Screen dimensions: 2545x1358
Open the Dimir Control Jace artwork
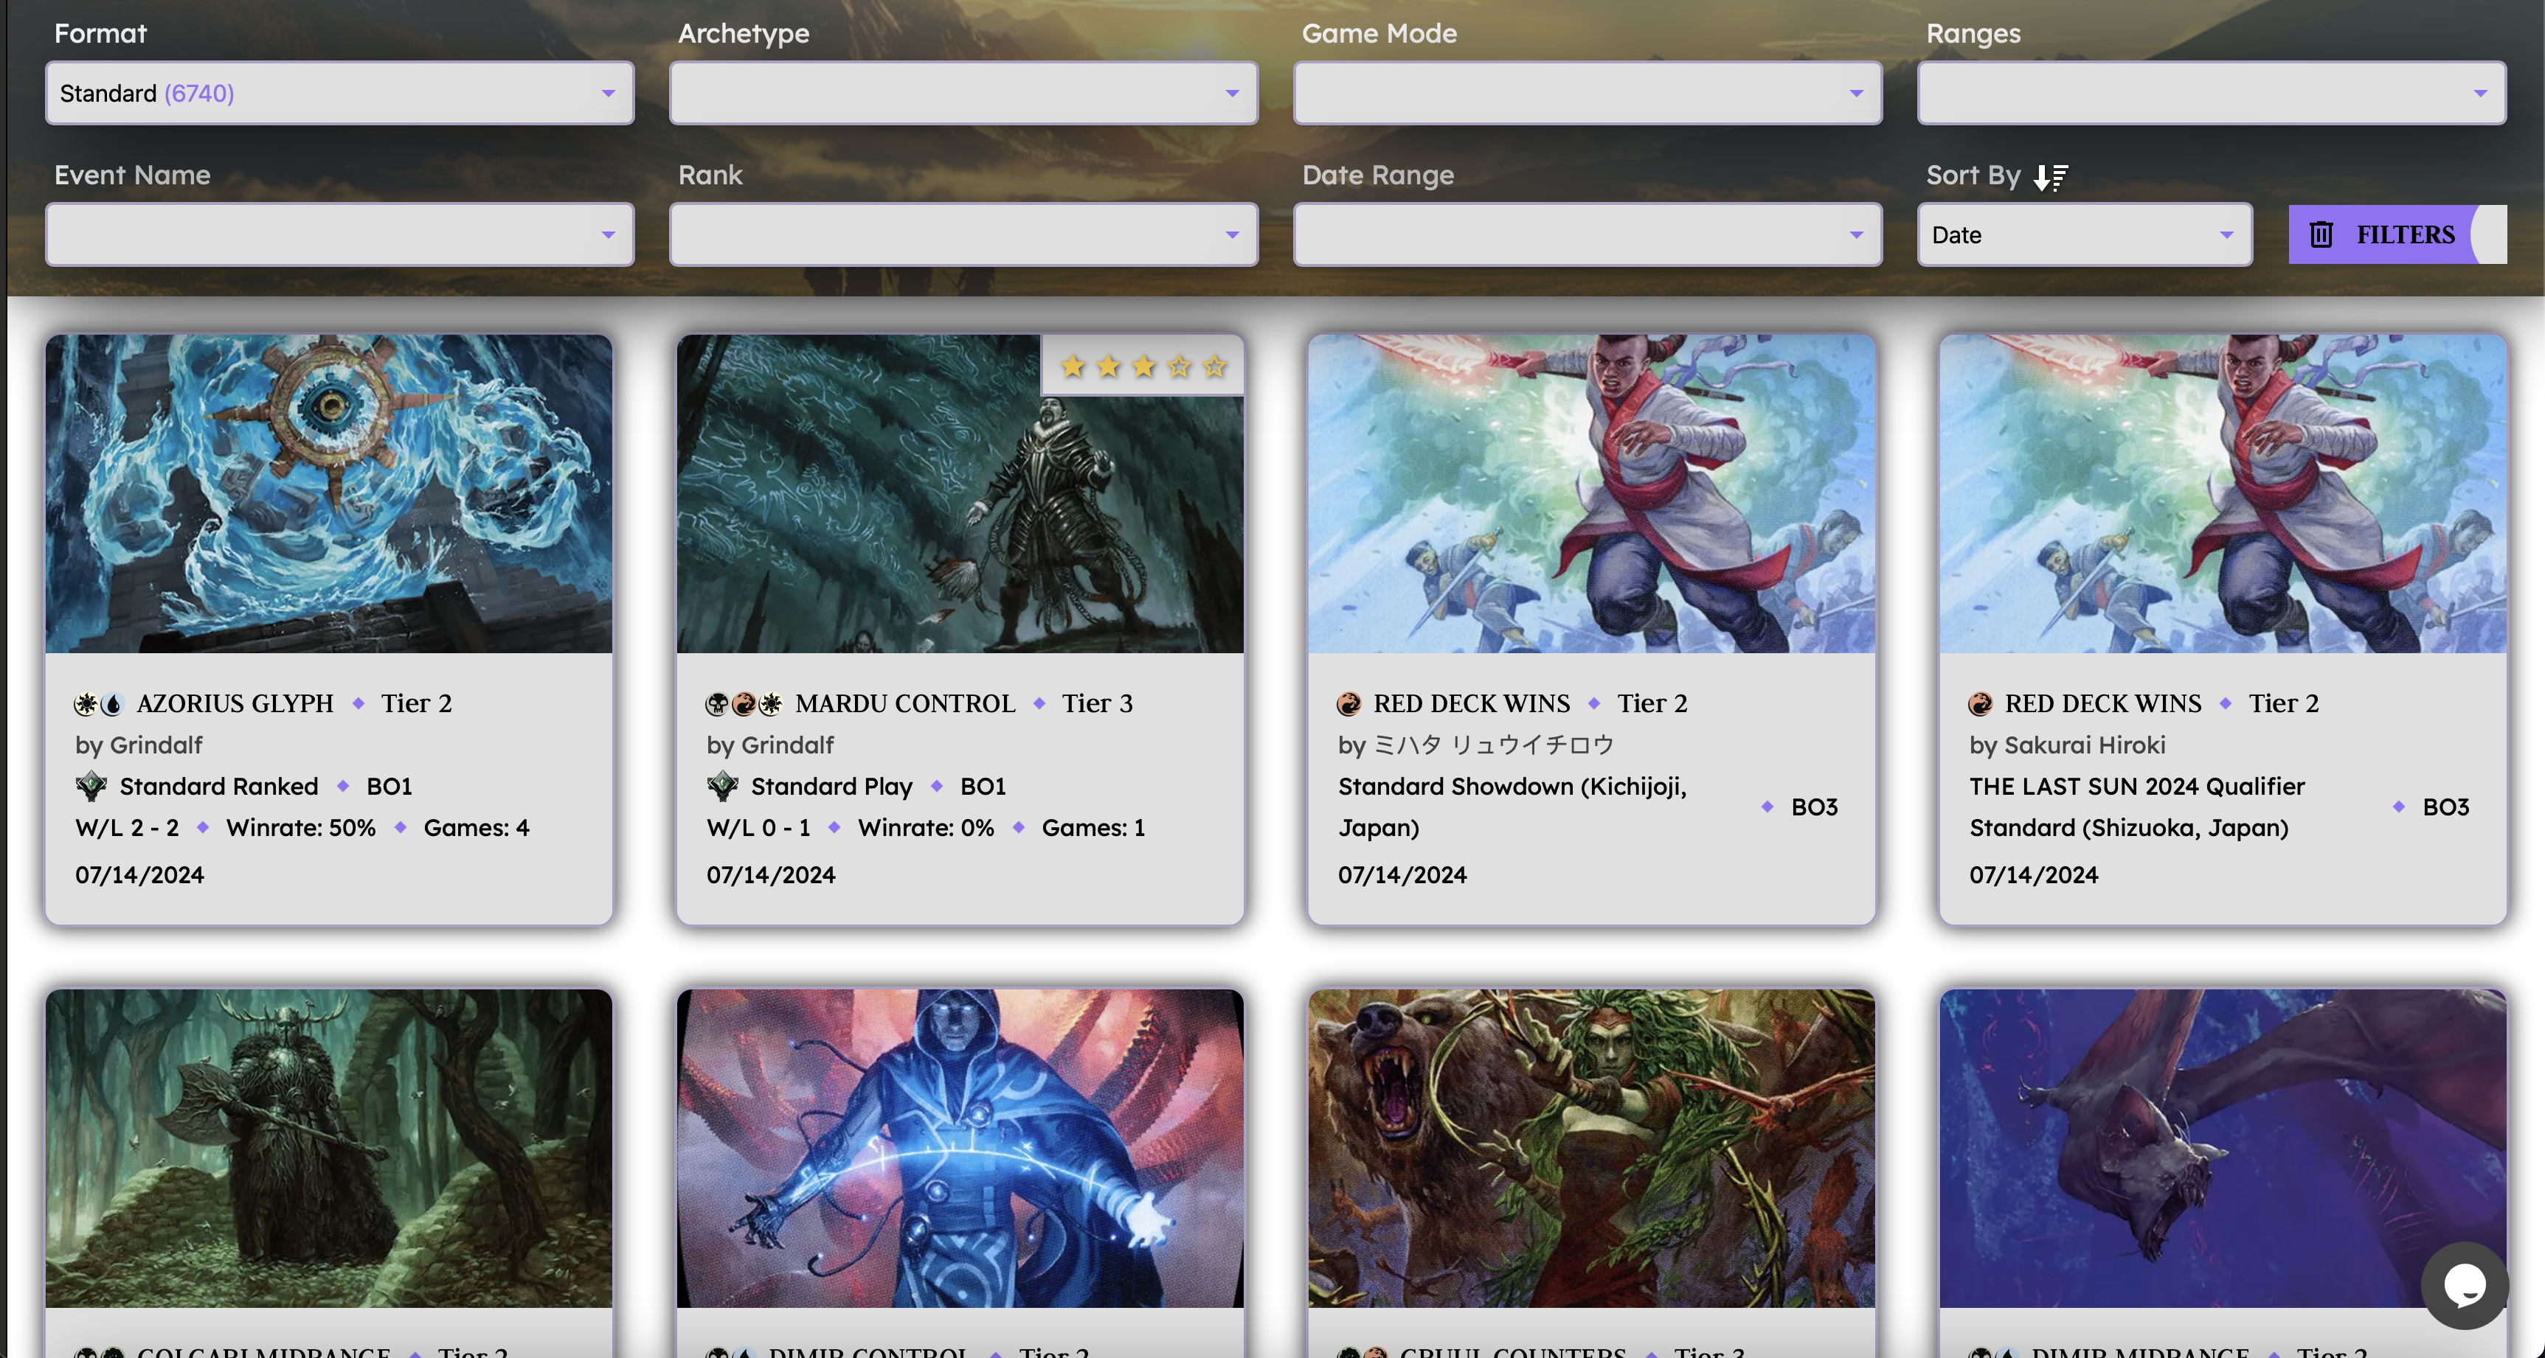(960, 1148)
